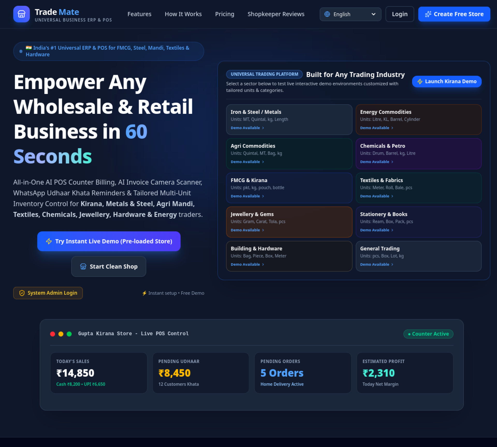Click Demo Available under Chemicals & Petro

click(x=377, y=162)
